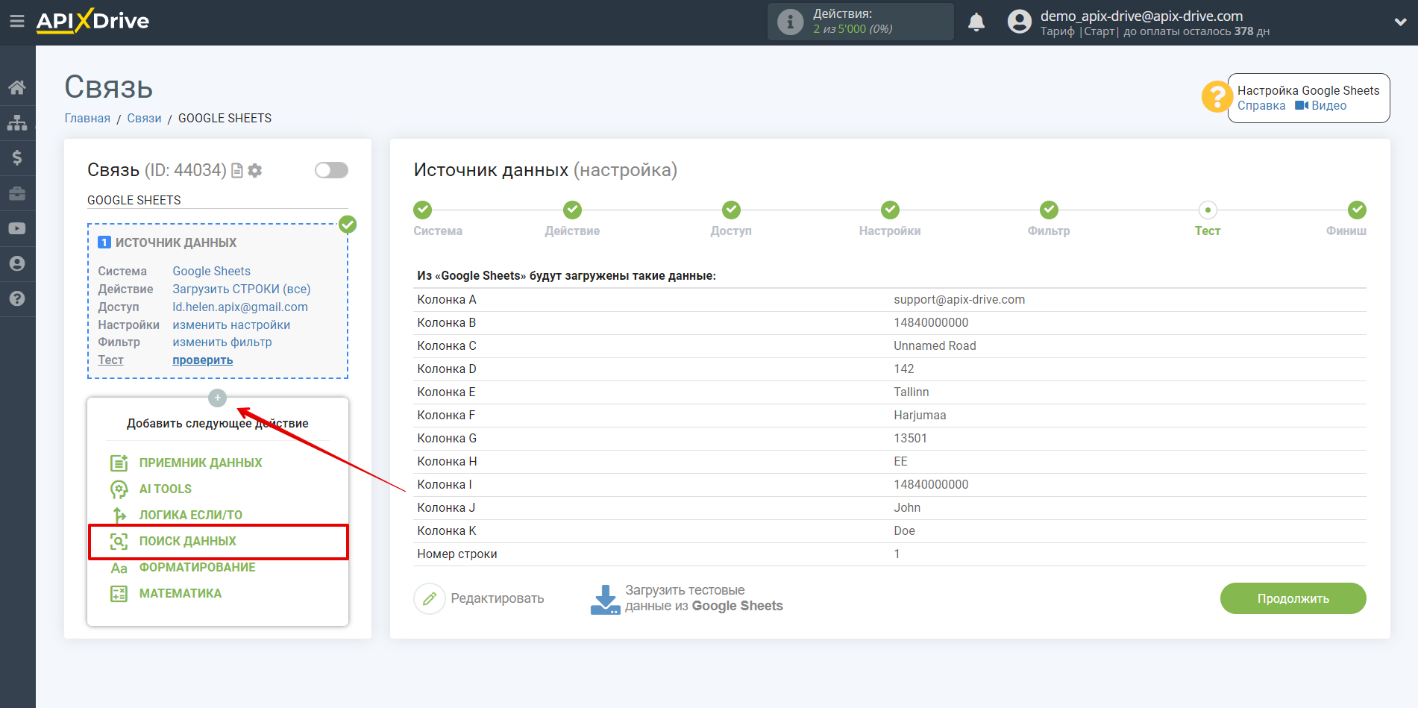The width and height of the screenshot is (1418, 708).
Task: Click изменить настройки link
Action: pyautogui.click(x=231, y=325)
